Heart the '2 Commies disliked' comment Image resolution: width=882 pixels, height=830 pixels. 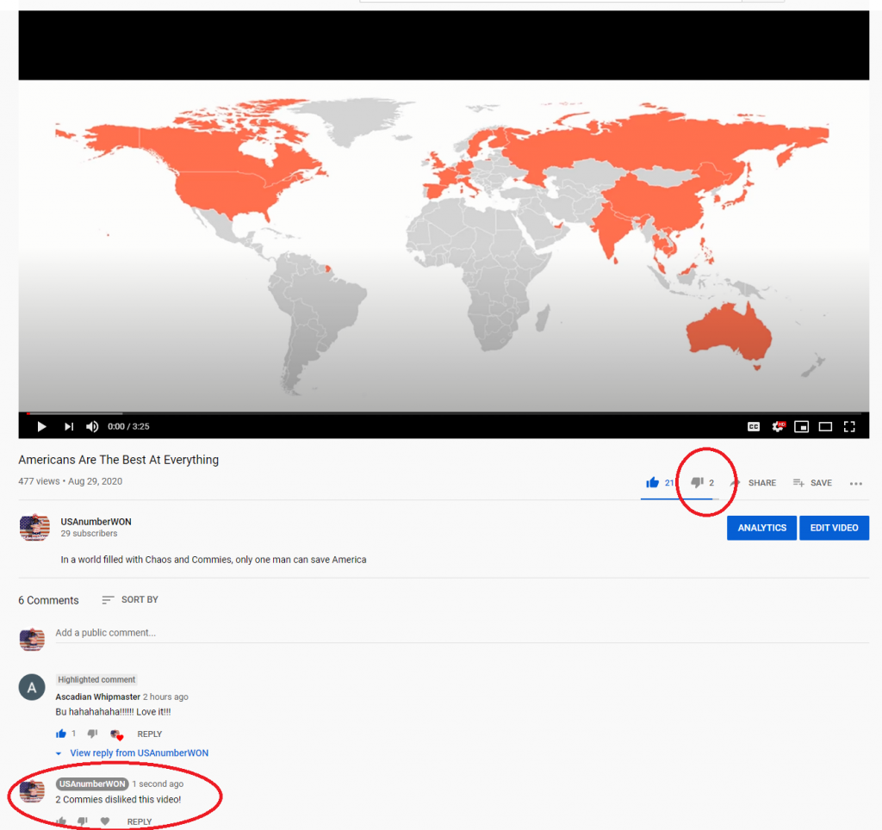pos(105,821)
